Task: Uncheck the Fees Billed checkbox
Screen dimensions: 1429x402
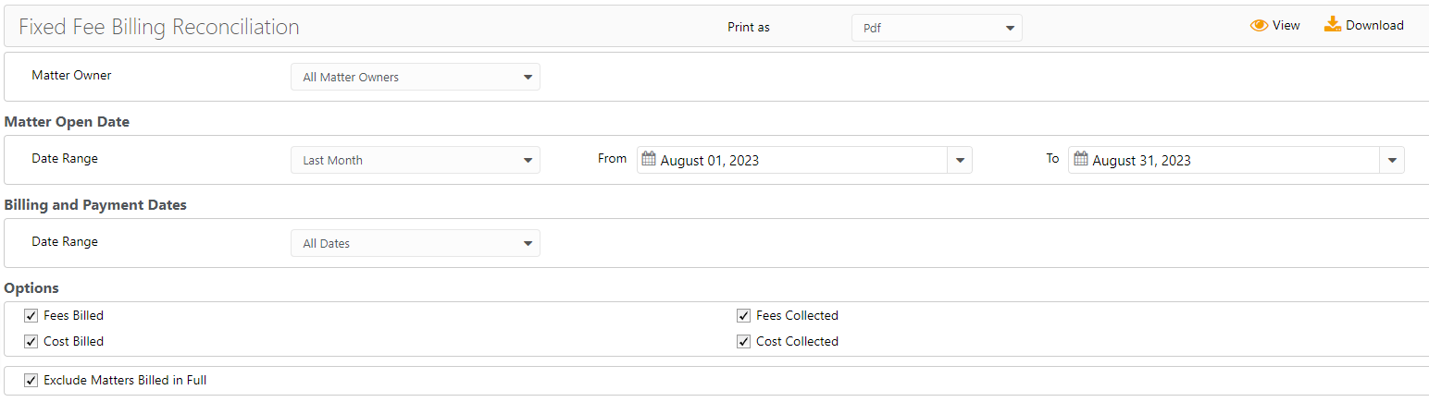Action: [x=31, y=316]
